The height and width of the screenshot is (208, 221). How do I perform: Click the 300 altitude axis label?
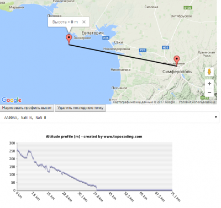pos(12,143)
